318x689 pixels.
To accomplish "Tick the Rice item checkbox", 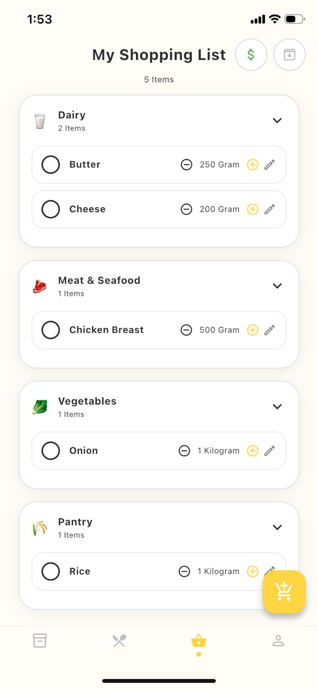I will pyautogui.click(x=51, y=571).
